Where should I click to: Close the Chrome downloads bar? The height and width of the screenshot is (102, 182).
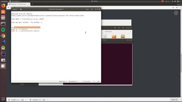coord(180,100)
